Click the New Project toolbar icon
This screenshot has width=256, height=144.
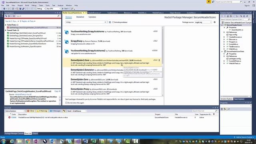click(x=13, y=9)
